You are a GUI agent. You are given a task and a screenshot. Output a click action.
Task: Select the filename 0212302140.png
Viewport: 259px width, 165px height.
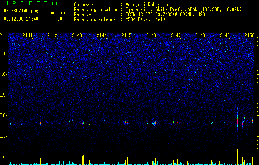tap(21, 11)
